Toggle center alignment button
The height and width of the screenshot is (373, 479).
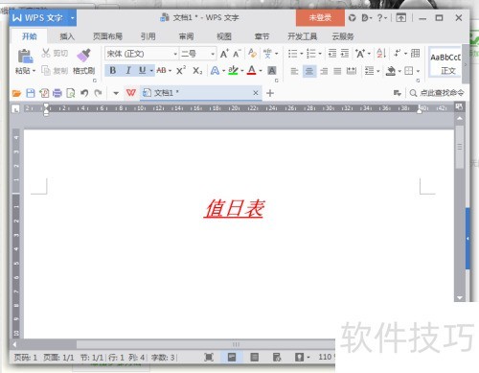pos(309,71)
